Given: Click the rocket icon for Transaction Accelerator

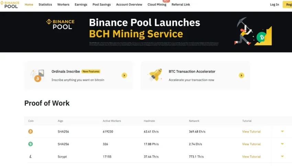Looking at the screenshot, I should [x=155, y=75].
